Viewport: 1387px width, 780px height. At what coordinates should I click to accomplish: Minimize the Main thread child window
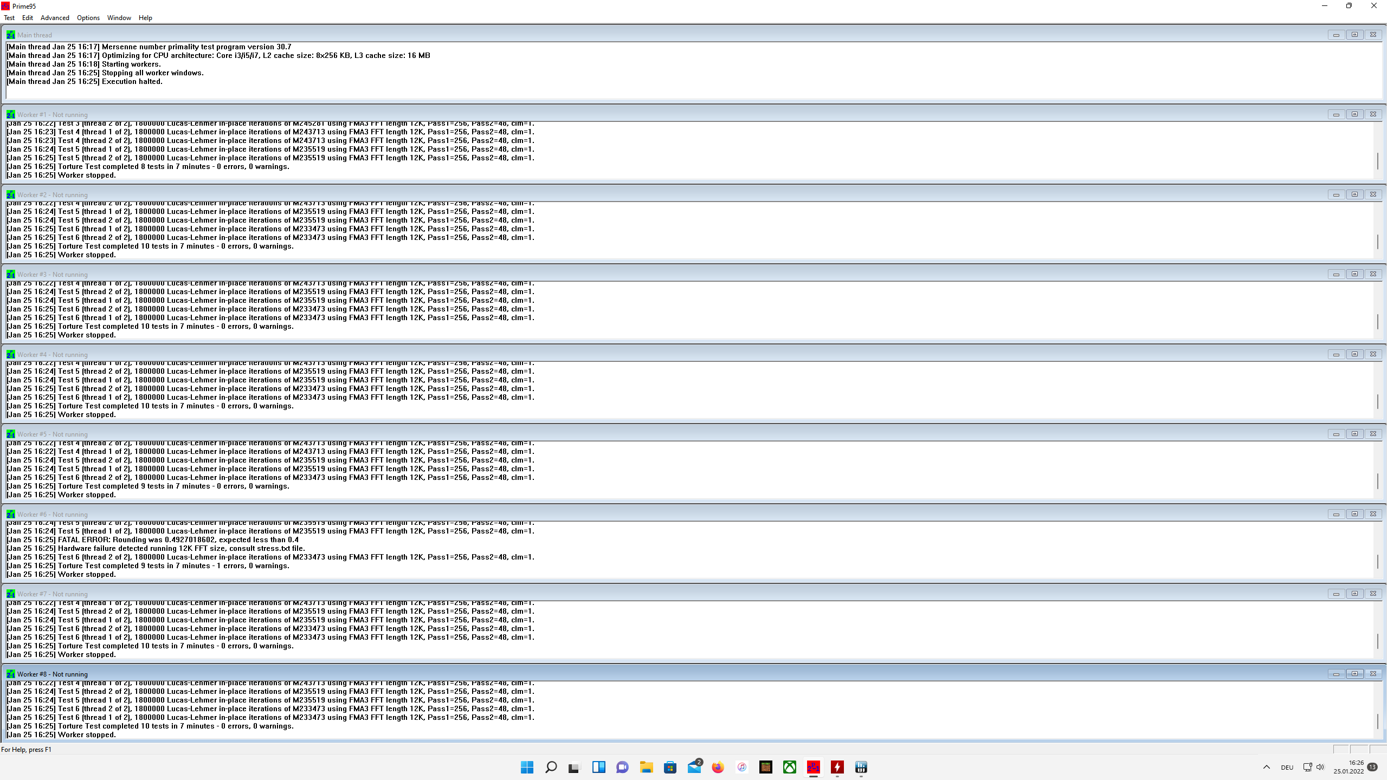(1336, 35)
